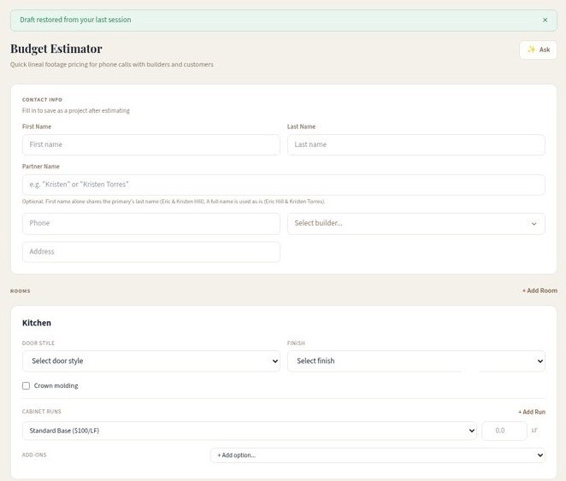This screenshot has height=481, width=566.
Task: Click the Last name input field
Action: 416,144
